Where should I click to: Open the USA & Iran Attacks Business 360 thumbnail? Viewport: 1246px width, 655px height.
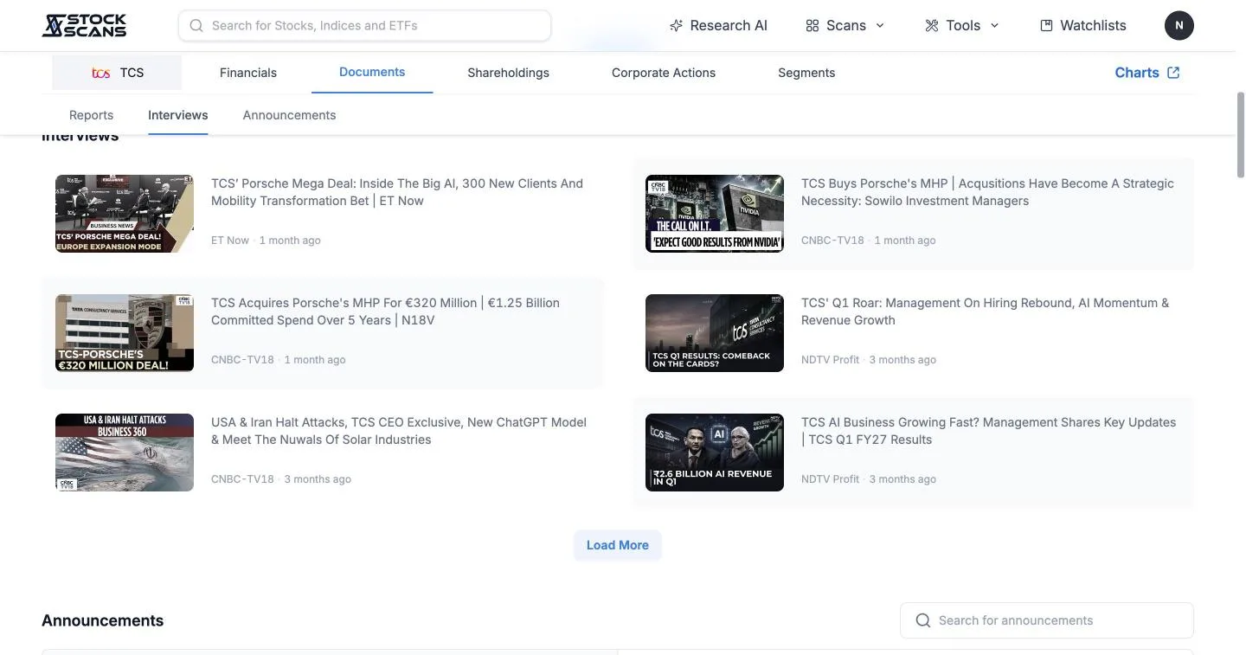(125, 453)
